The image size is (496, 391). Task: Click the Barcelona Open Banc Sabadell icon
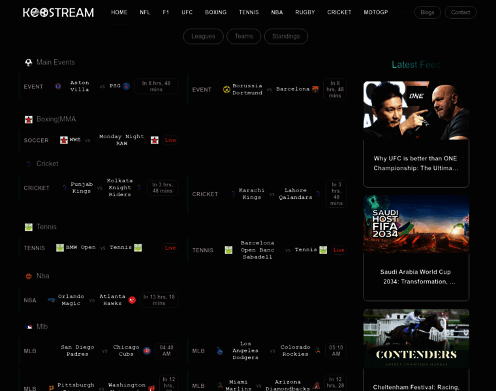coord(228,250)
